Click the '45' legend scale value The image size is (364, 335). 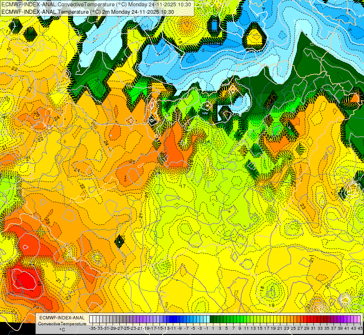[360, 329]
